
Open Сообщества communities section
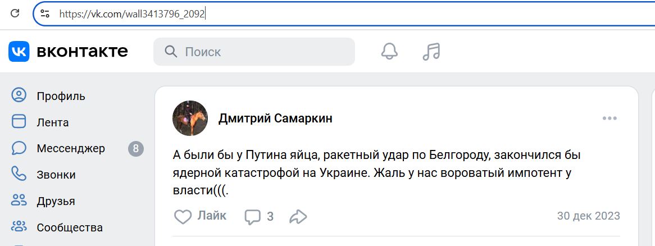pos(70,227)
